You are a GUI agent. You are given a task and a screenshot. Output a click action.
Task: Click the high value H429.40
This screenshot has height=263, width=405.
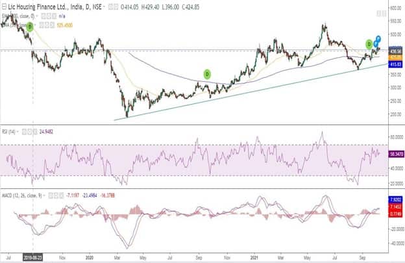coord(150,7)
